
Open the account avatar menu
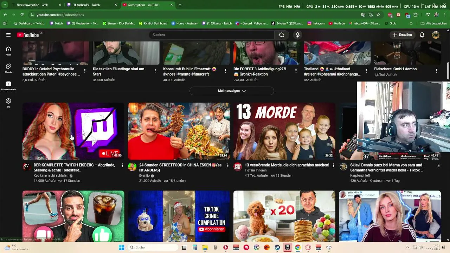pos(436,35)
